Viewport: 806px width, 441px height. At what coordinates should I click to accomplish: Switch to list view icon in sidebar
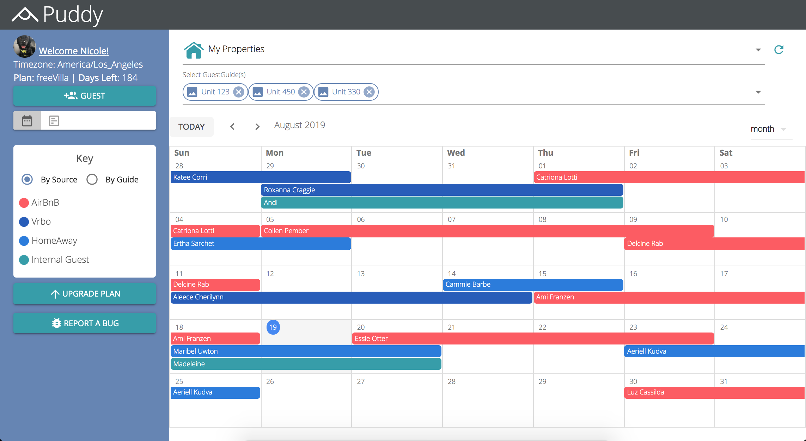(x=54, y=121)
